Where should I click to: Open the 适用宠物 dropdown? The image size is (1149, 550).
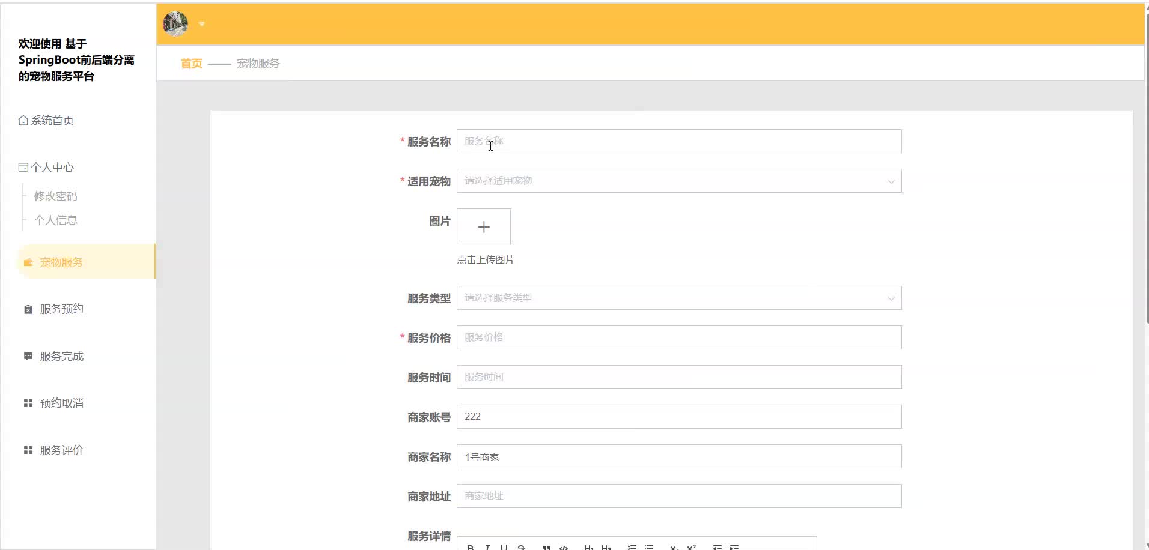coord(679,181)
